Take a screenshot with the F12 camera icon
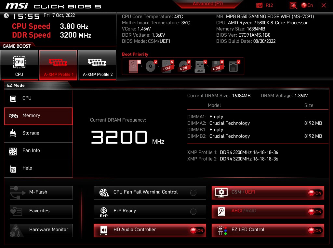 259,5
